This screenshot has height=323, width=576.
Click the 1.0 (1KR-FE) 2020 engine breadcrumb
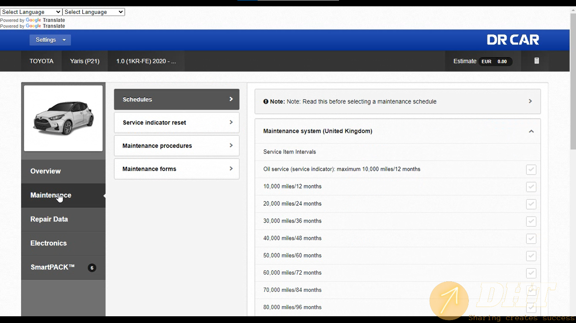point(146,61)
